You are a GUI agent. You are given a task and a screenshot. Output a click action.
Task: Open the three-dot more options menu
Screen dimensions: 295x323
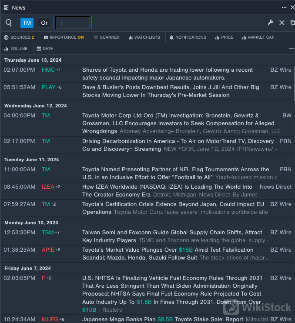click(284, 7)
